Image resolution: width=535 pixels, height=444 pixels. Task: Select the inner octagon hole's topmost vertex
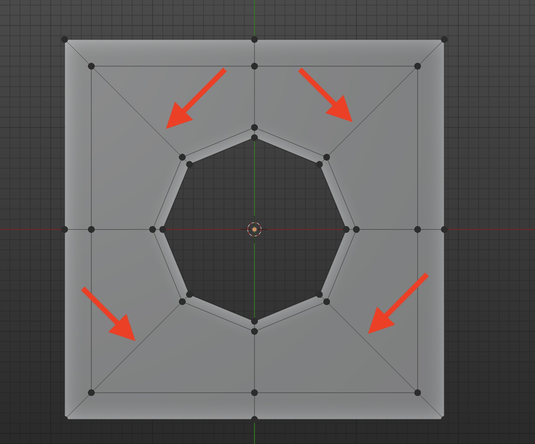254,138
